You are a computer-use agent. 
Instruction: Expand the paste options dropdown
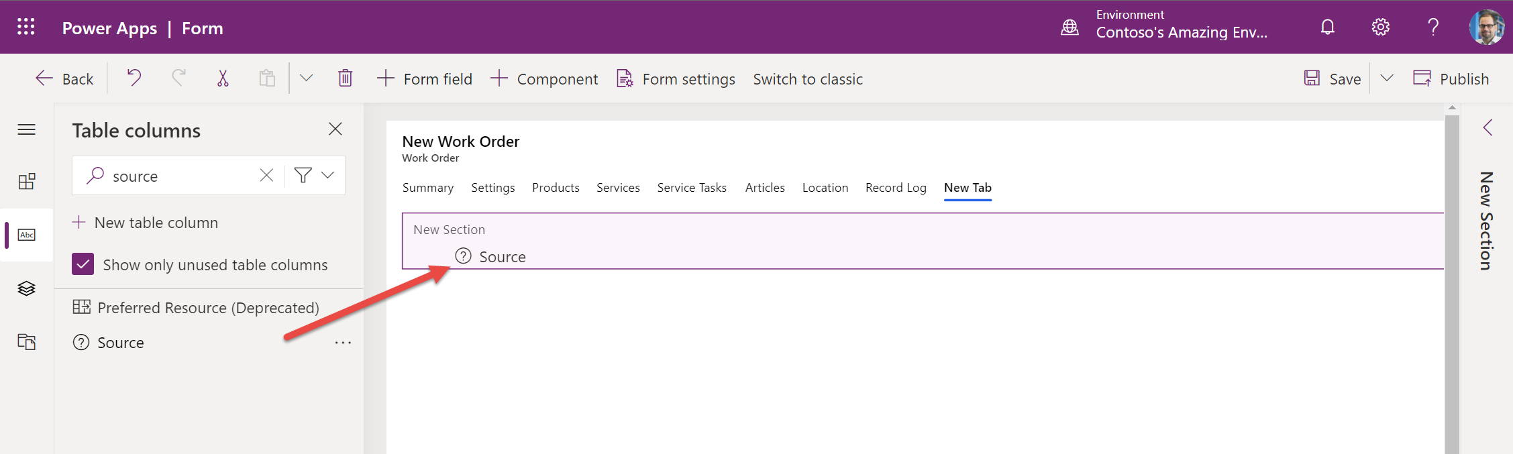306,78
